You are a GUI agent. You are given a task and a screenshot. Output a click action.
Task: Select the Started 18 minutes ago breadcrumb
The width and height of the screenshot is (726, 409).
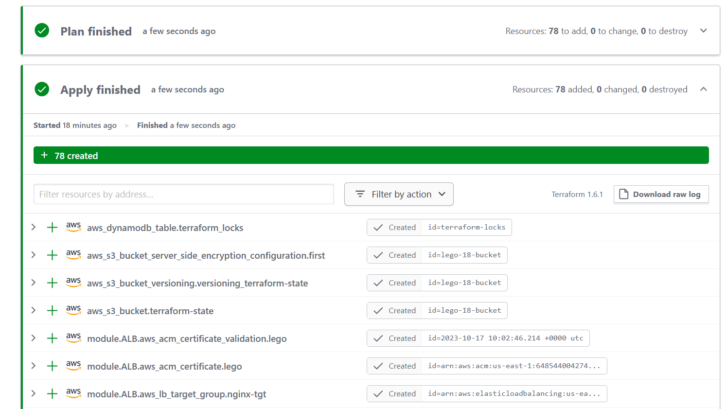[75, 125]
